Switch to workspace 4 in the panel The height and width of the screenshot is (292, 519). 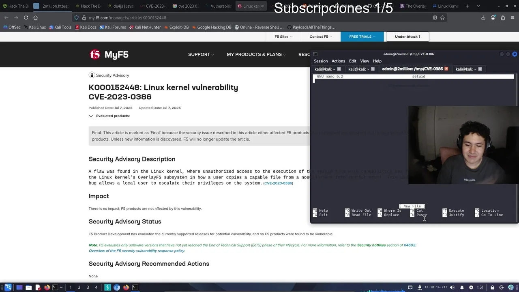tap(96, 287)
